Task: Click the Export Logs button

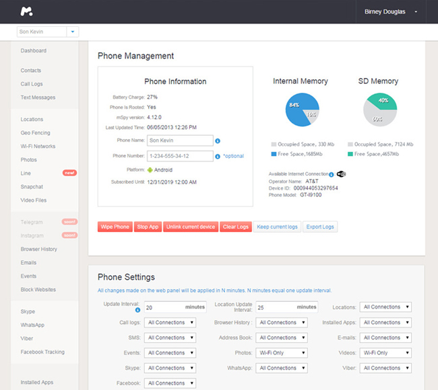Action: click(320, 227)
